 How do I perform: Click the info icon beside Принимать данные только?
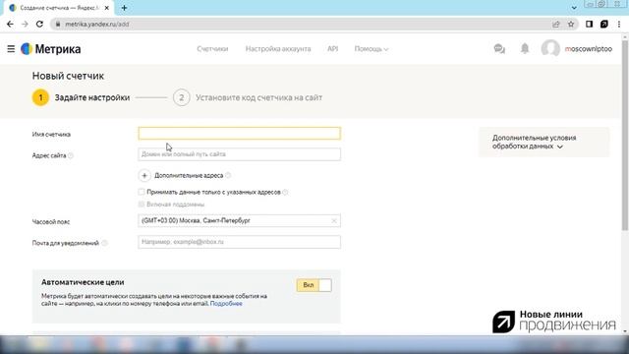tap(285, 193)
